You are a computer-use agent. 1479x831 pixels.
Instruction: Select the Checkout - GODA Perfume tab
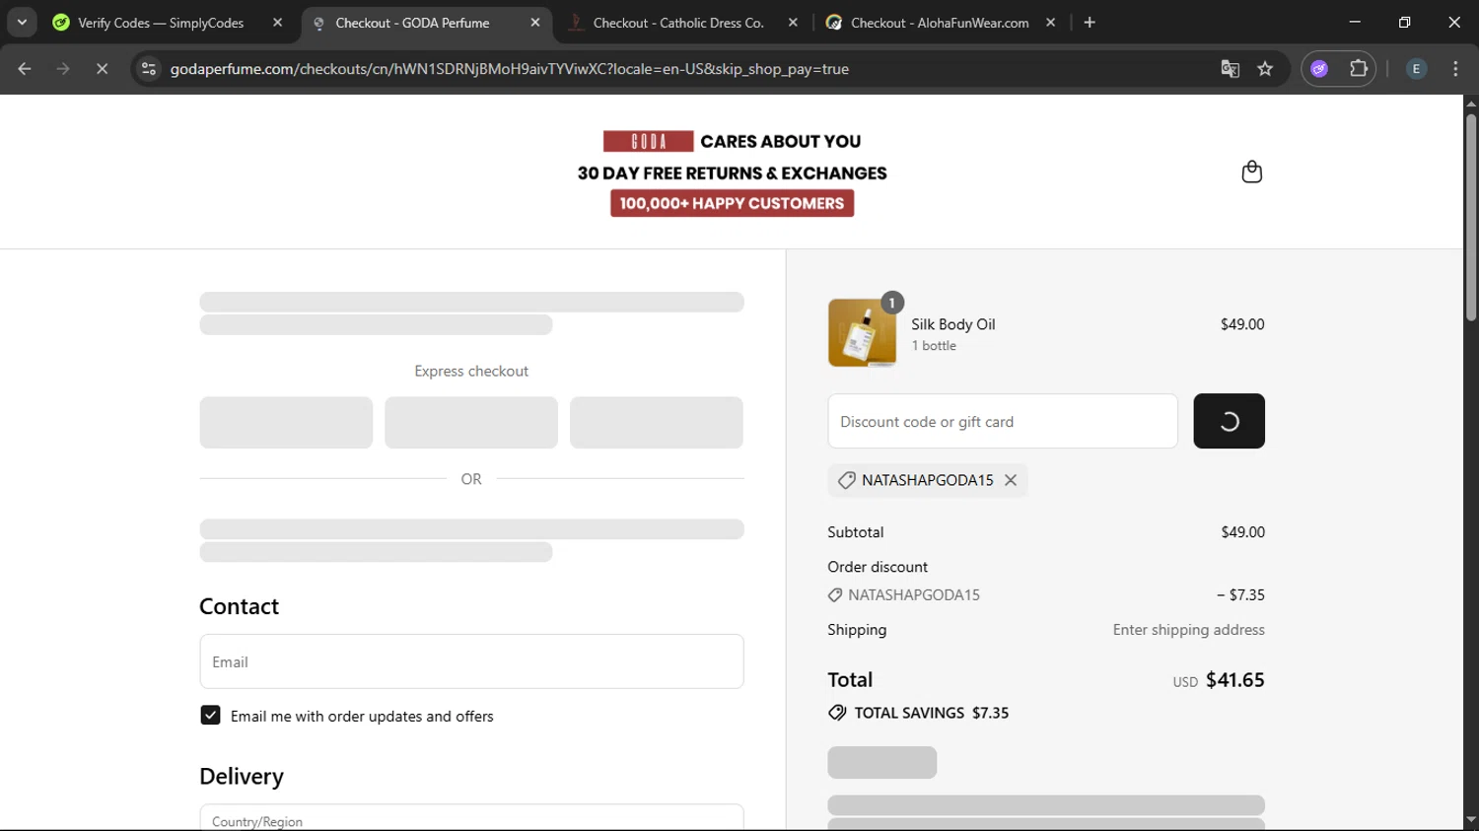click(412, 23)
